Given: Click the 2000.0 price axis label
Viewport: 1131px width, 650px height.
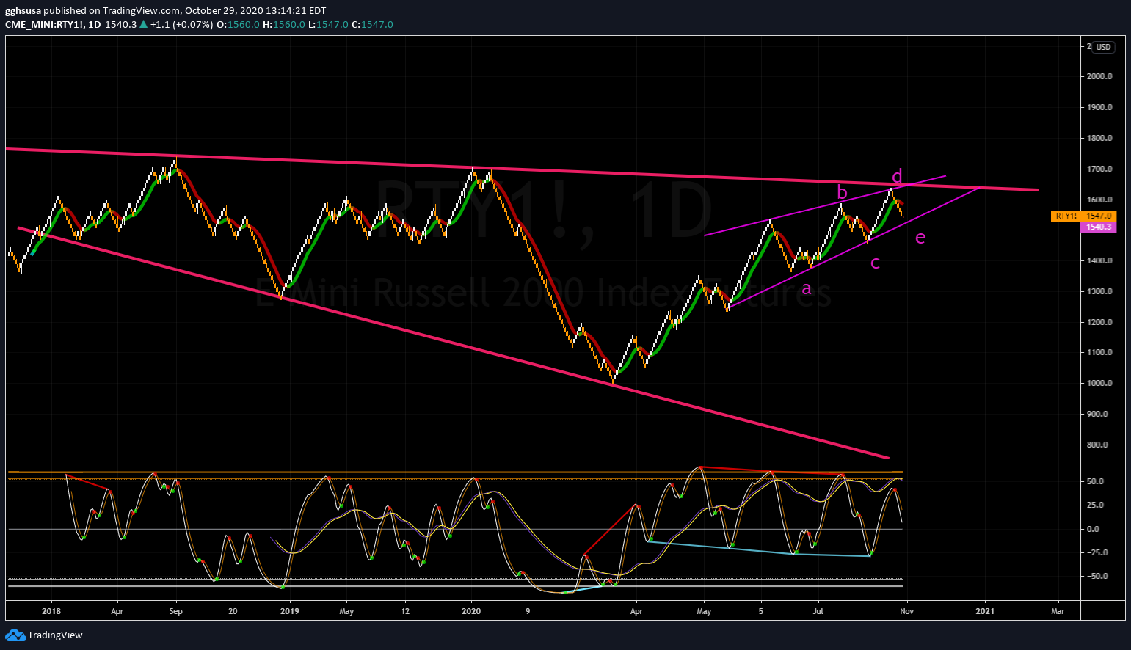Looking at the screenshot, I should point(1099,76).
